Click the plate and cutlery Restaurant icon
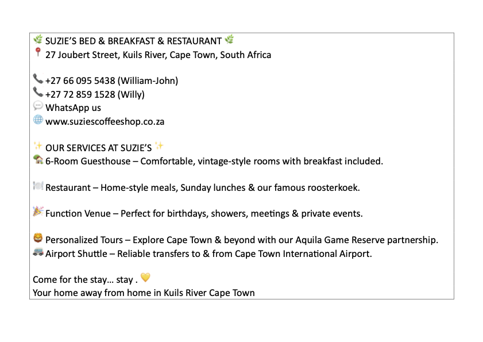Image resolution: width=483 pixels, height=342 pixels. 38,186
